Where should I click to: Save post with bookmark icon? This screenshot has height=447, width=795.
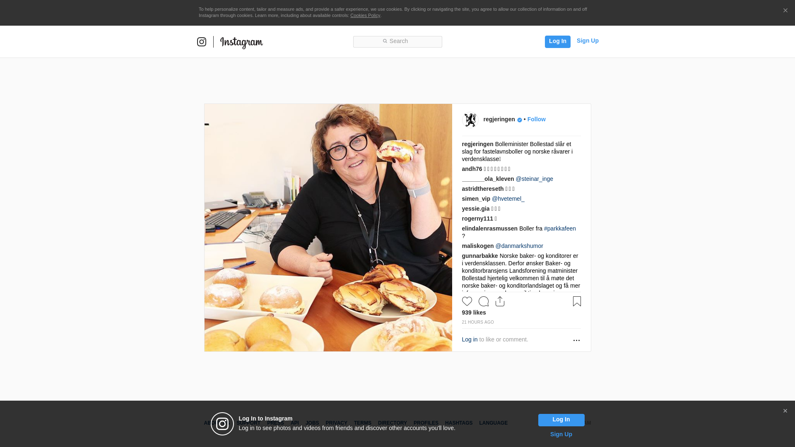pyautogui.click(x=577, y=301)
